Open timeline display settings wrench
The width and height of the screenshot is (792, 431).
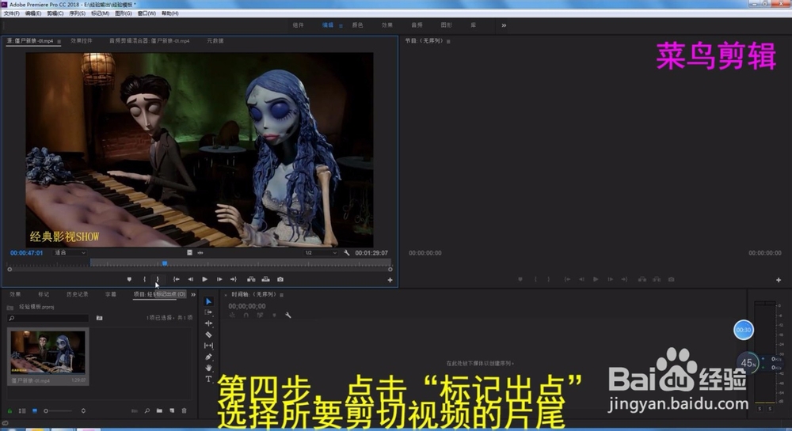click(x=288, y=315)
